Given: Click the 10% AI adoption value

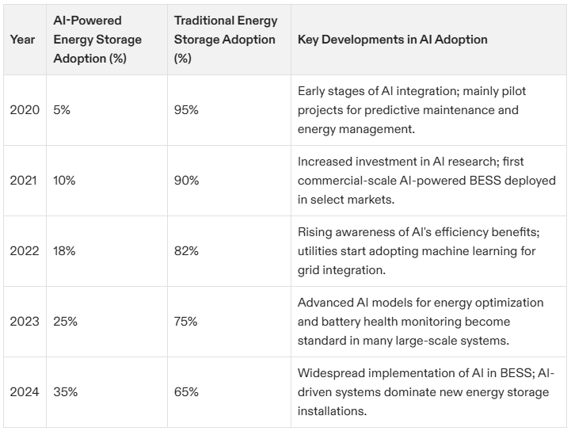Looking at the screenshot, I should (x=64, y=181).
